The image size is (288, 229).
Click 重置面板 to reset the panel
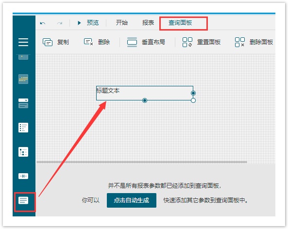pos(201,42)
